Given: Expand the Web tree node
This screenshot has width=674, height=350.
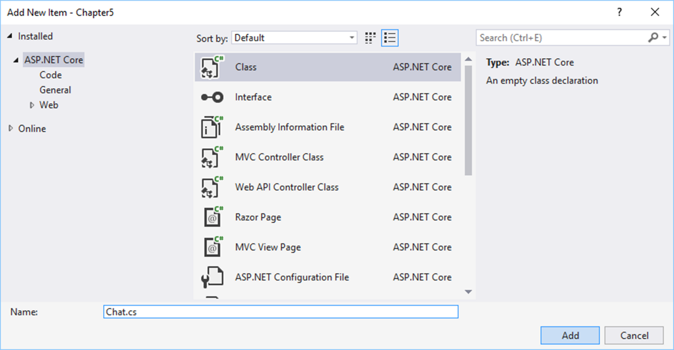Looking at the screenshot, I should (x=32, y=105).
